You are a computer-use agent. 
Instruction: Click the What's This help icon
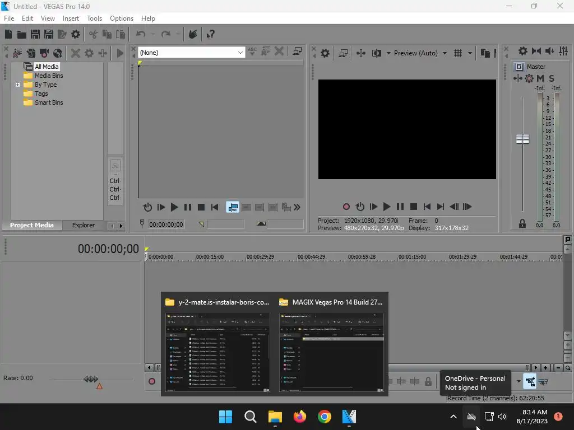pyautogui.click(x=210, y=34)
